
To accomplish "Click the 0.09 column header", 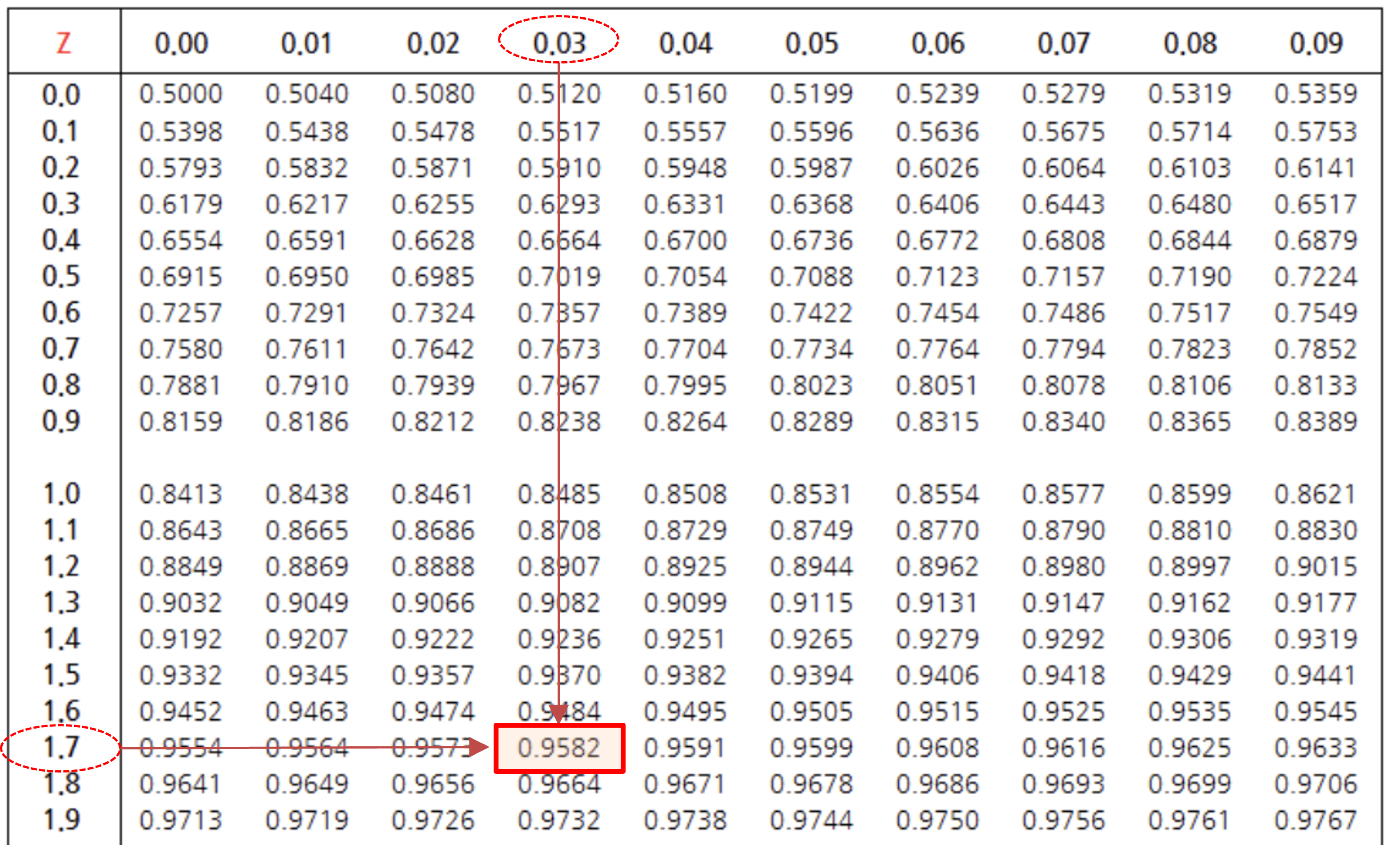I will [x=1316, y=43].
